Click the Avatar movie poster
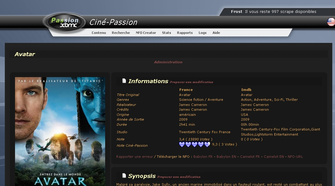335x186 pixels. tap(60, 131)
